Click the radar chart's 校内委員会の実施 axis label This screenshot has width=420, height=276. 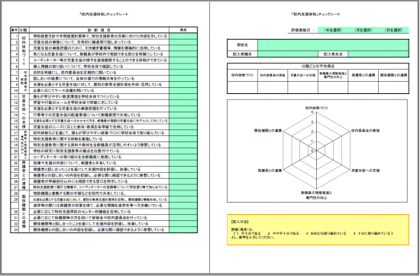tap(365, 131)
